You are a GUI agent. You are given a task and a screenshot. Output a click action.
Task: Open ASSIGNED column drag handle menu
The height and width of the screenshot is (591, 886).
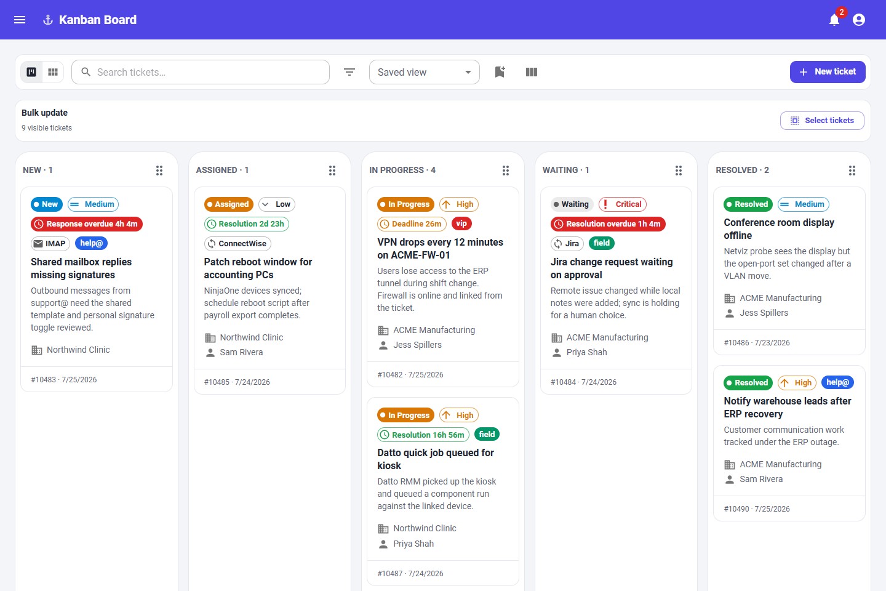click(332, 171)
